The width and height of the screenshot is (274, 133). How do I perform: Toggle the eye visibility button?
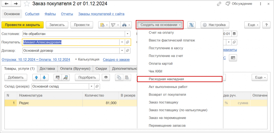point(106,78)
